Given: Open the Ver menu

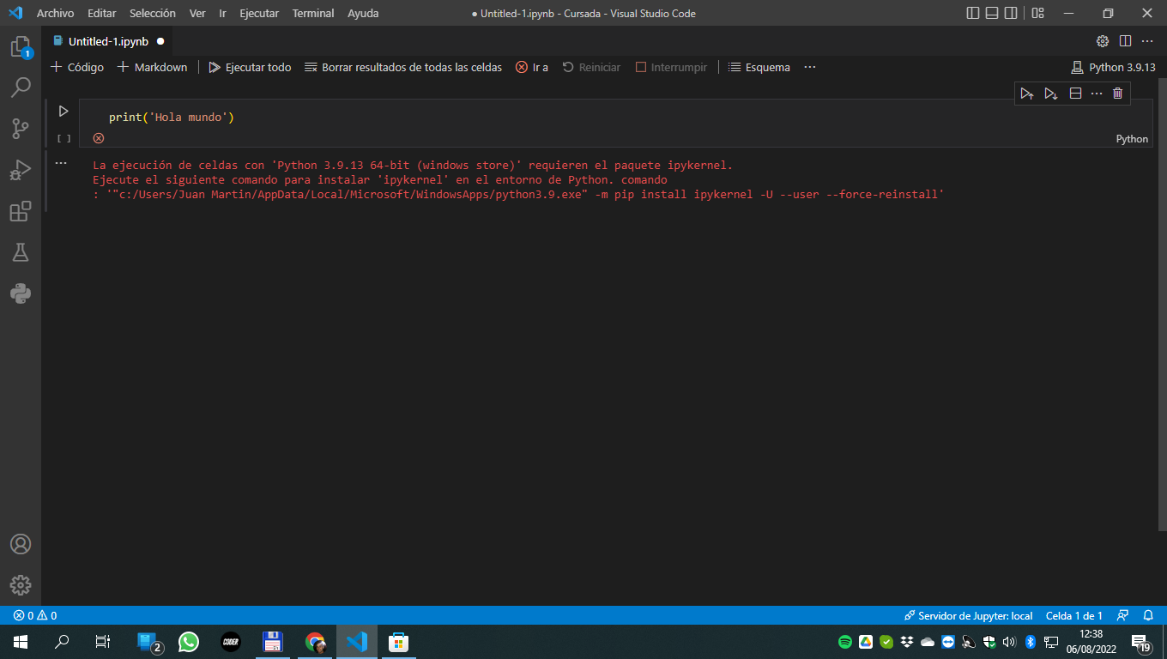Looking at the screenshot, I should (197, 13).
